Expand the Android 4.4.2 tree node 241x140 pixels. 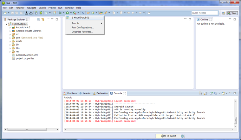(x=10, y=27)
